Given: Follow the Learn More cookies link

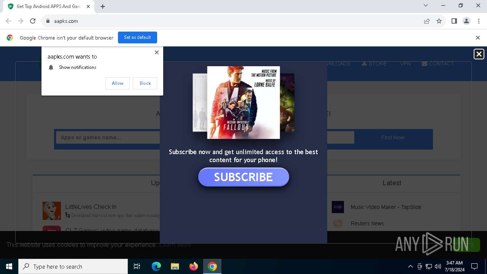Looking at the screenshot, I should pos(175,245).
